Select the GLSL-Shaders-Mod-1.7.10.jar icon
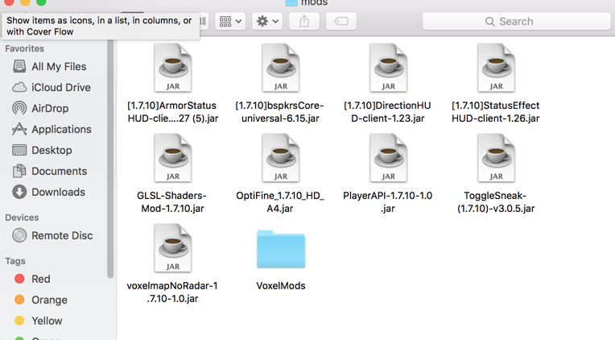 (173, 158)
